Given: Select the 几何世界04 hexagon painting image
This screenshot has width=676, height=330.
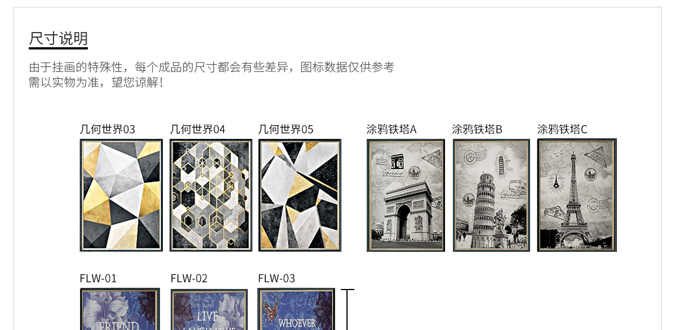Looking at the screenshot, I should (211, 195).
